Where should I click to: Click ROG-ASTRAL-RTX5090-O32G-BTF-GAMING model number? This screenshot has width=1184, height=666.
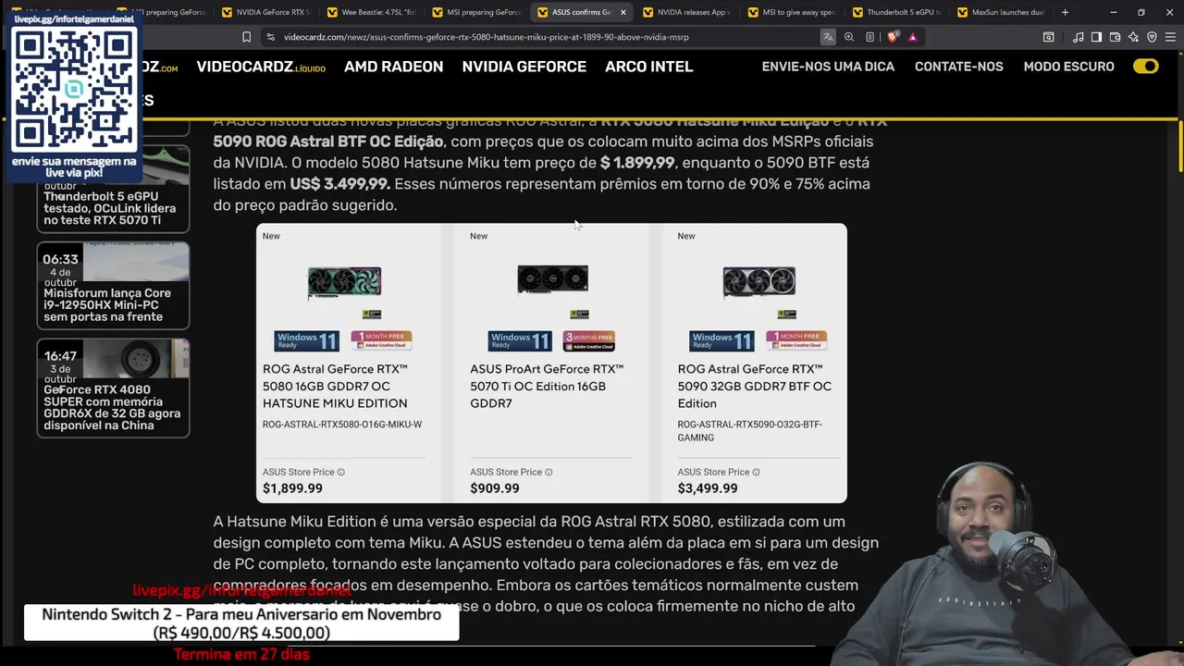pyautogui.click(x=749, y=431)
